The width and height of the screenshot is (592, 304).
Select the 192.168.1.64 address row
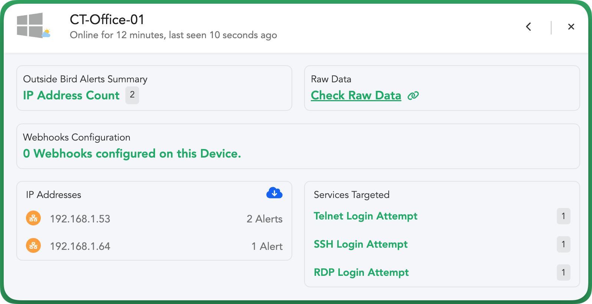coord(154,246)
